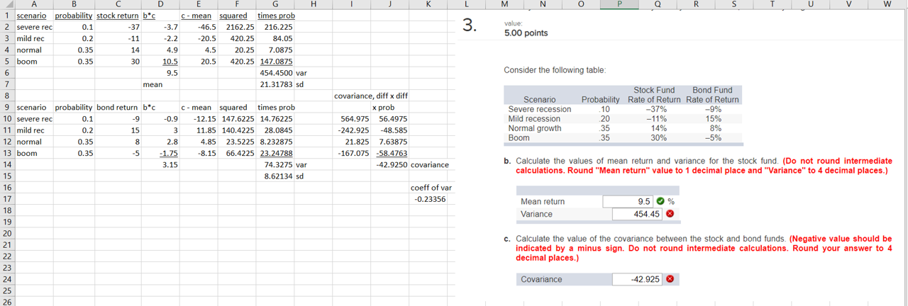Click the '5.00 points' text

tap(526, 33)
